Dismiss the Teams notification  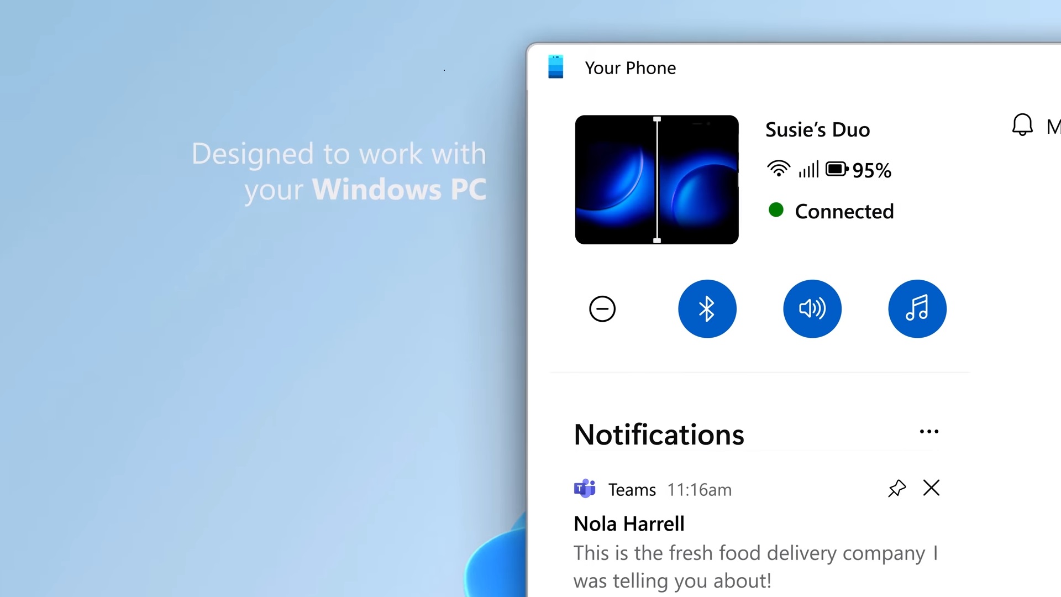(931, 489)
